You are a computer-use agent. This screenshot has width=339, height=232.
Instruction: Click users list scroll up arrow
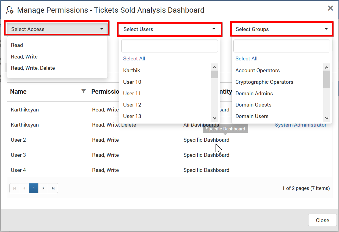click(x=215, y=67)
